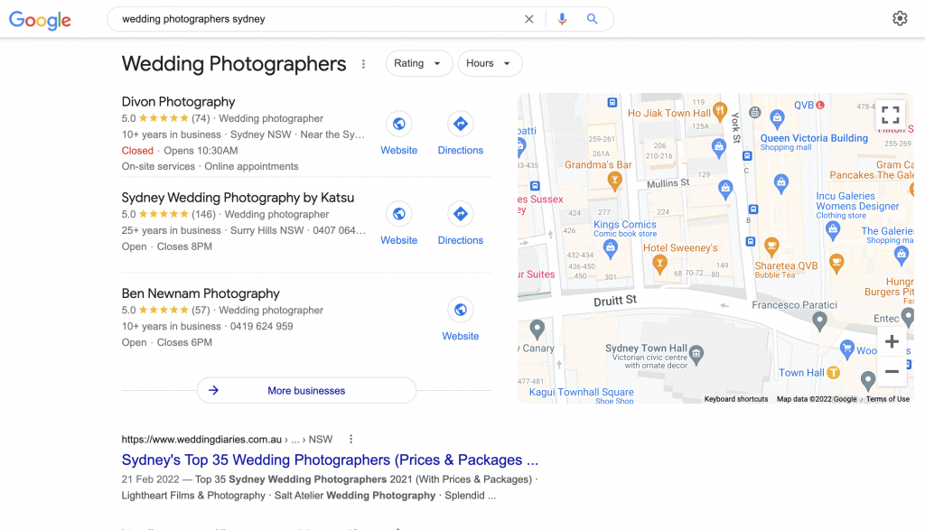Image resolution: width=925 pixels, height=530 pixels.
Task: Expand the map to fullscreen
Action: [890, 115]
